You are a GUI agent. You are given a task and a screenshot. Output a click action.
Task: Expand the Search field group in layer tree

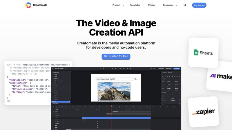click(52, 104)
